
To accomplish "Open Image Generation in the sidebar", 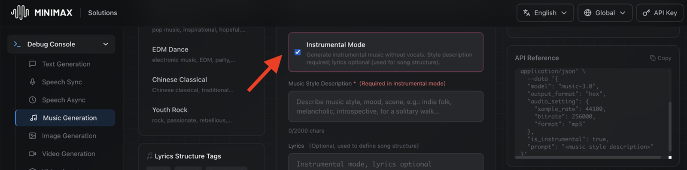I will click(x=69, y=136).
